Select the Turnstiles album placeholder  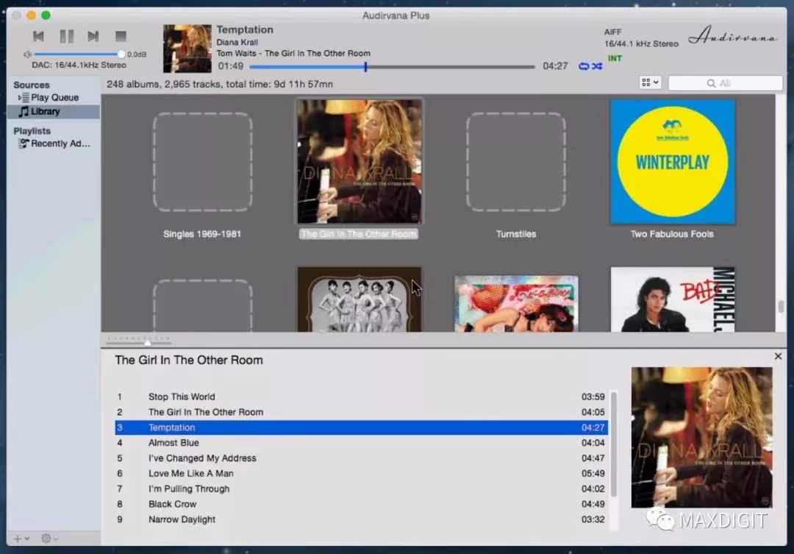516,162
